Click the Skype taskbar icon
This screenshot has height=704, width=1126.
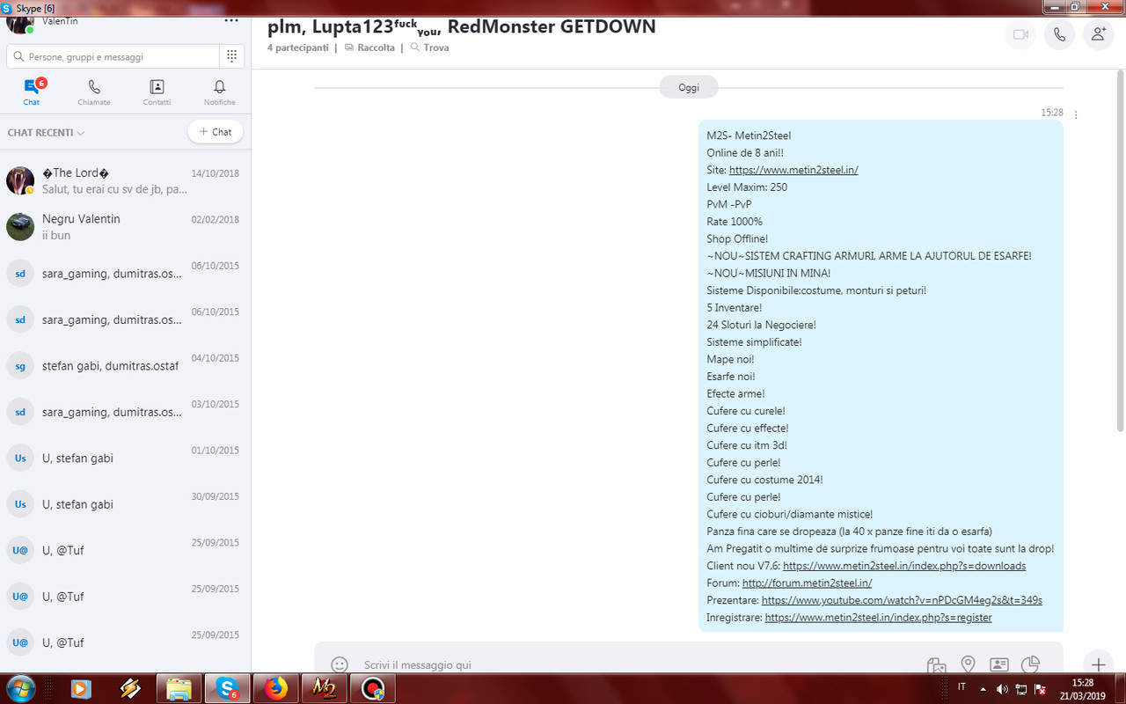(x=228, y=689)
